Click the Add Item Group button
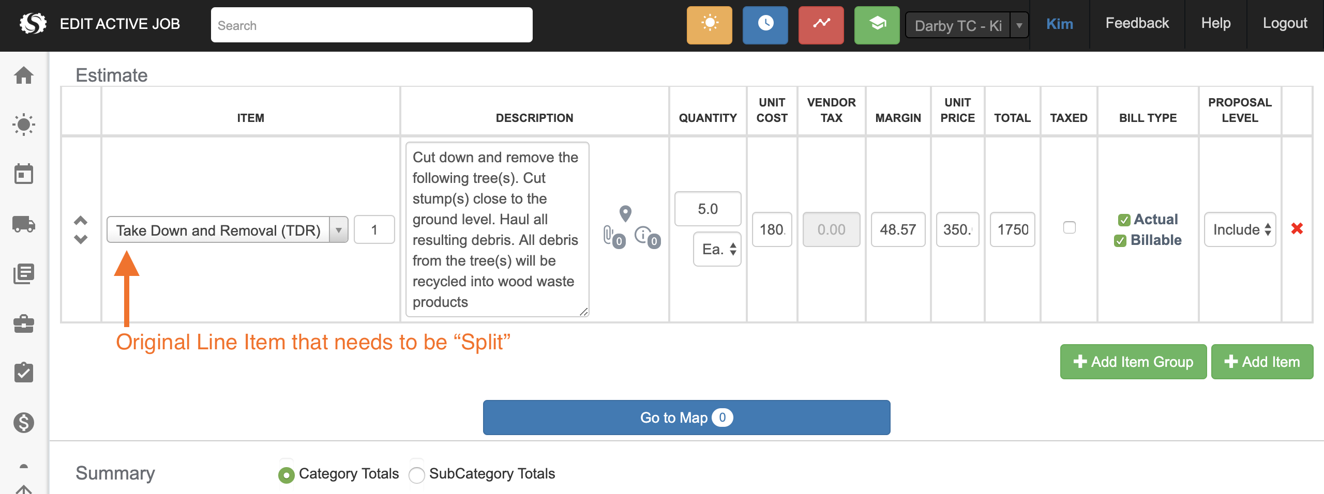This screenshot has height=494, width=1324. click(x=1133, y=362)
